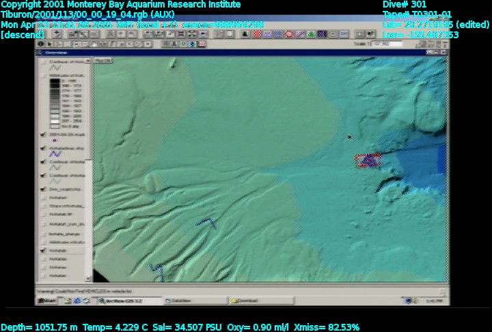Click the red circle toolbar icon
This screenshot has width=492, height=332.
(x=289, y=34)
